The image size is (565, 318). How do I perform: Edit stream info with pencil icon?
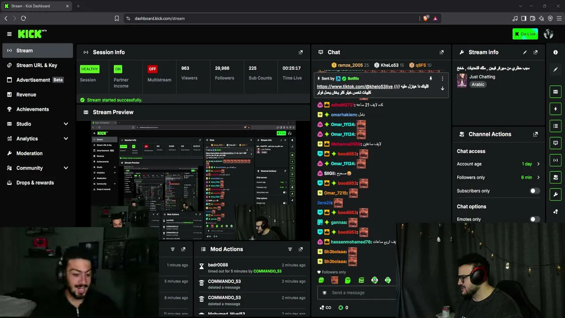tap(525, 52)
